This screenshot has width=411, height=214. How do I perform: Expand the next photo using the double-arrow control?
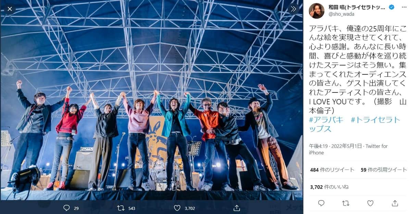click(x=294, y=9)
